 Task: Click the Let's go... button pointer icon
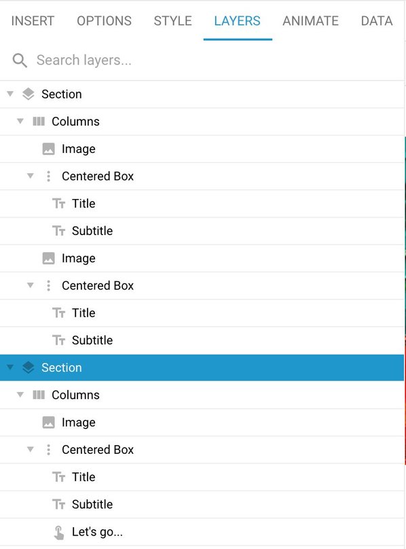(59, 532)
